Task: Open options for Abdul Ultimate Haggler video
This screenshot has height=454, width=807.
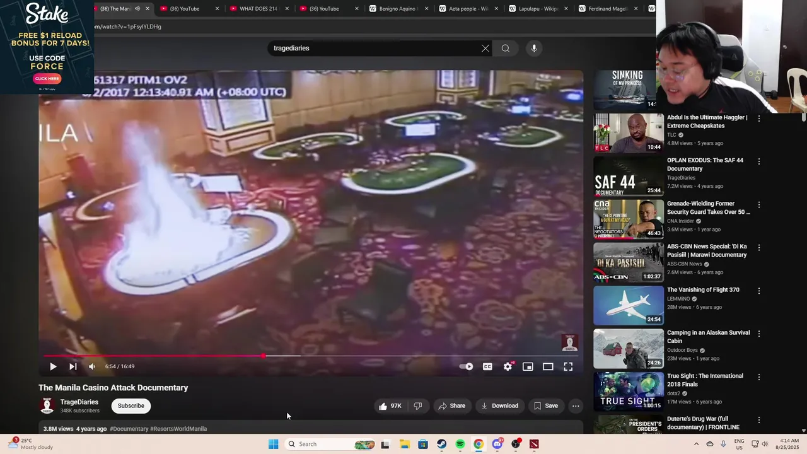Action: point(759,119)
